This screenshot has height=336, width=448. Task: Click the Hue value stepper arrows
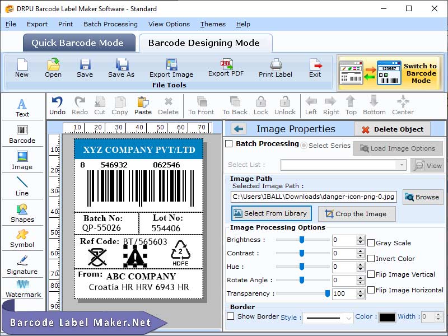click(x=361, y=267)
